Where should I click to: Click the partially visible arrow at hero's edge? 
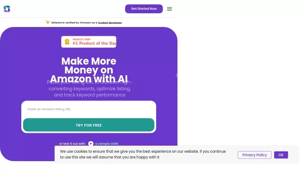[x=177, y=75]
